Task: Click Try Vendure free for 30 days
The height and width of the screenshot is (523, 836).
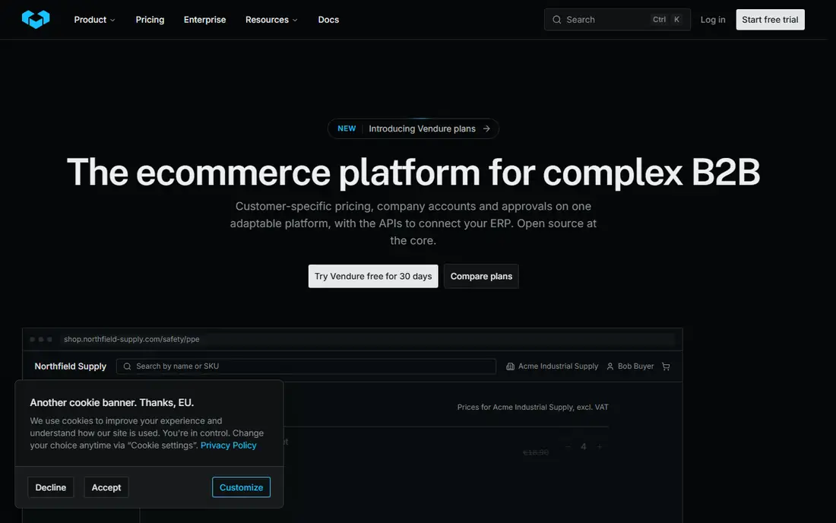Action: pyautogui.click(x=373, y=276)
